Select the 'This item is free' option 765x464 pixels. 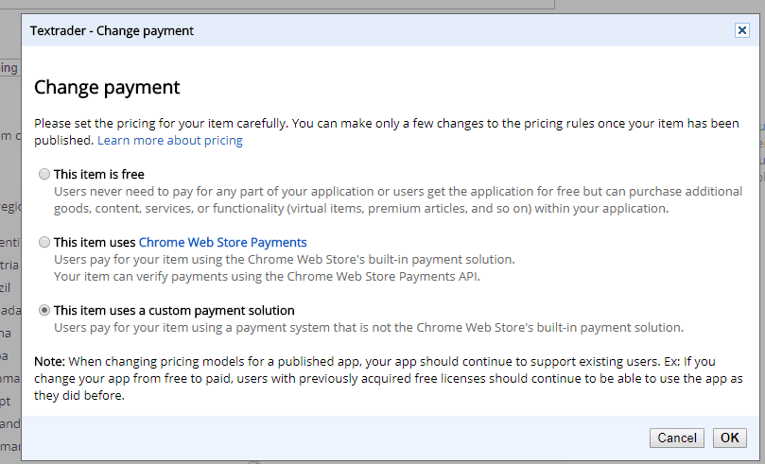pyautogui.click(x=44, y=174)
